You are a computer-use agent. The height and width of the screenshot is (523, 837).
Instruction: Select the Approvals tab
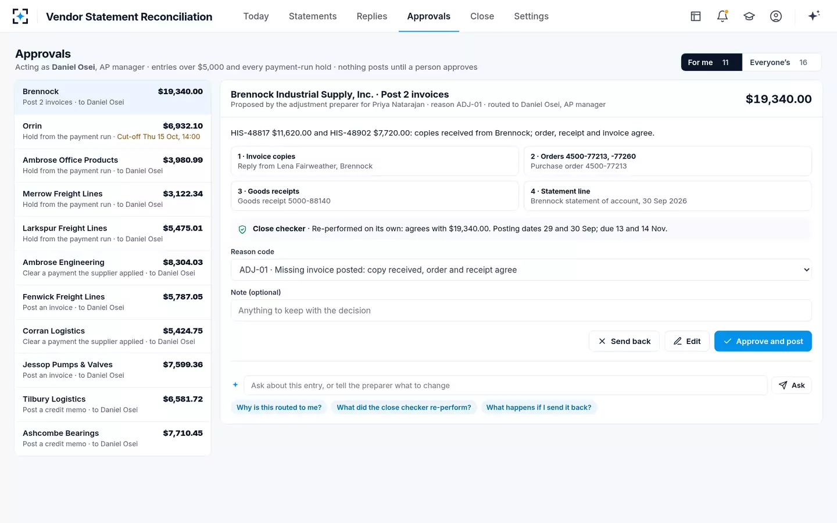(429, 16)
